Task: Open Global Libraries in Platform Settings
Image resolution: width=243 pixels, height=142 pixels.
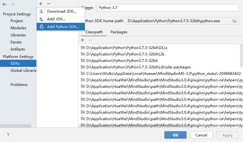Action: [23, 70]
